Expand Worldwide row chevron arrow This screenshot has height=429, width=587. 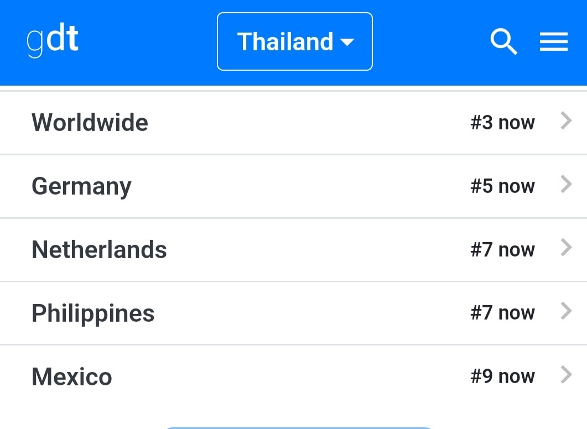coord(566,121)
